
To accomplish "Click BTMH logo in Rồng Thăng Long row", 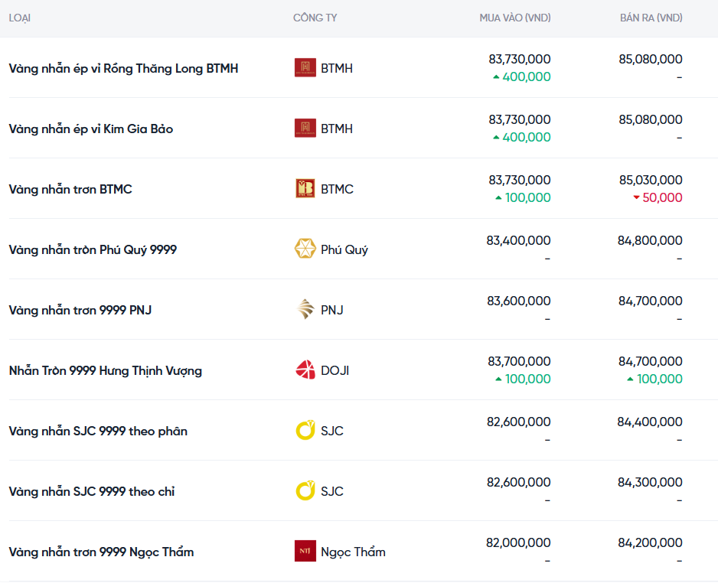I will 305,68.
